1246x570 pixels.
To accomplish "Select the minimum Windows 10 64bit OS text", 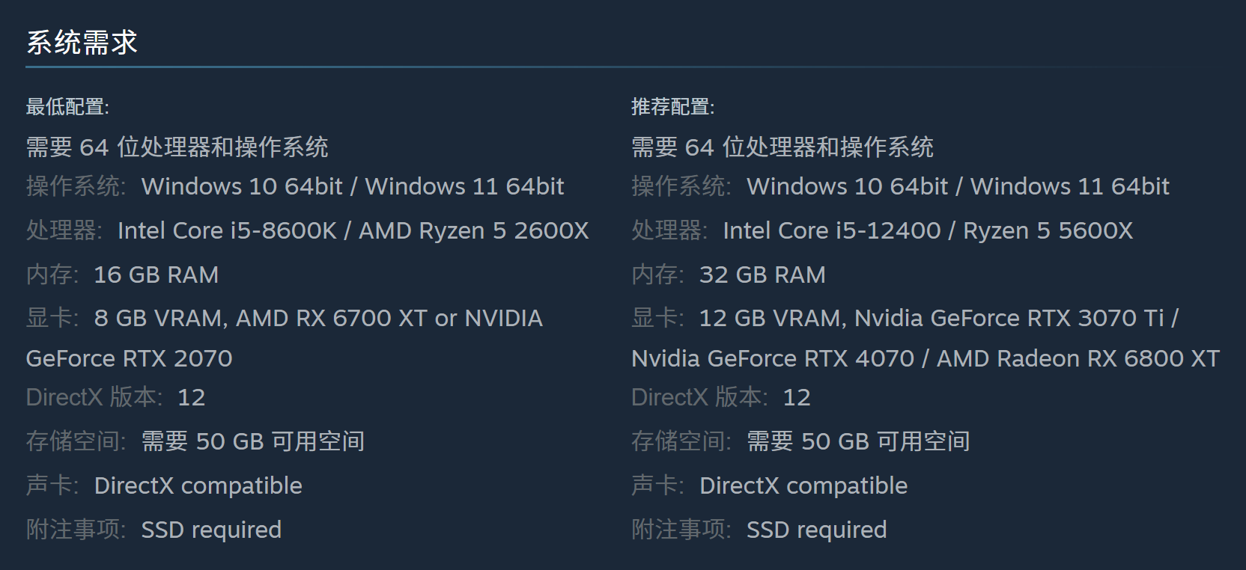I will tap(242, 186).
